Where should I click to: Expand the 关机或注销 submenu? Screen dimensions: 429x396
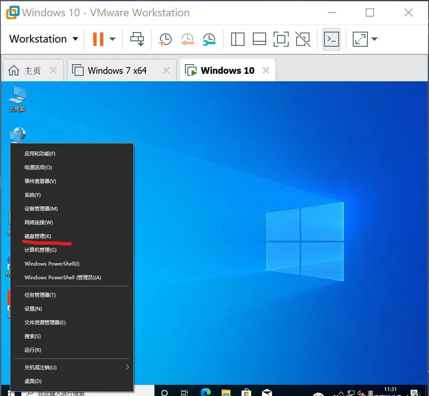coord(40,367)
